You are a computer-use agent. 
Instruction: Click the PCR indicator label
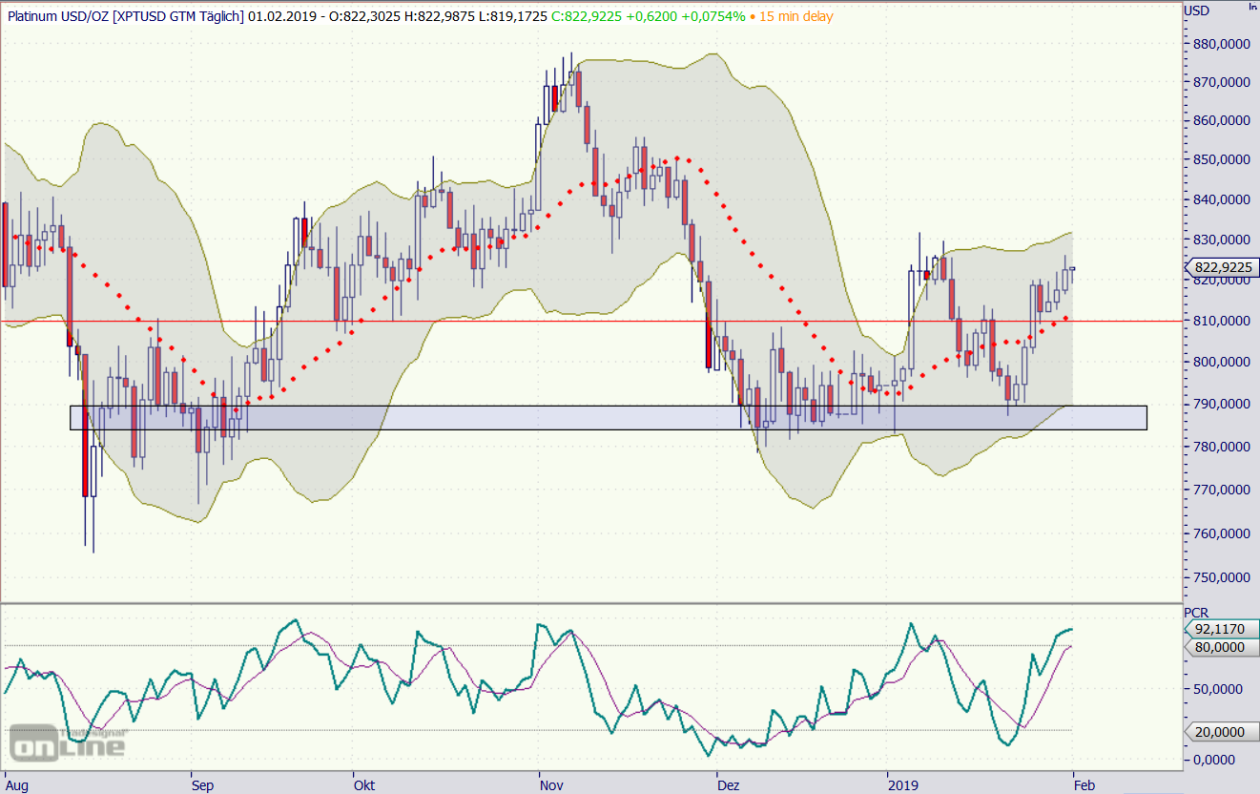1196,612
